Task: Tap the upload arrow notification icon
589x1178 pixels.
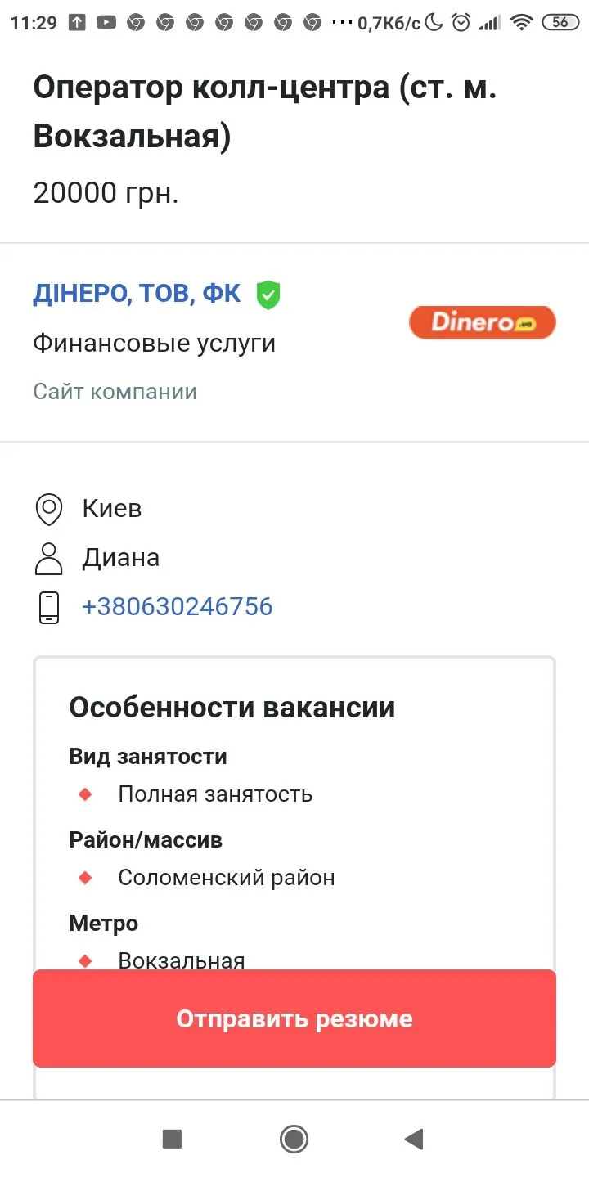Action: tap(76, 23)
